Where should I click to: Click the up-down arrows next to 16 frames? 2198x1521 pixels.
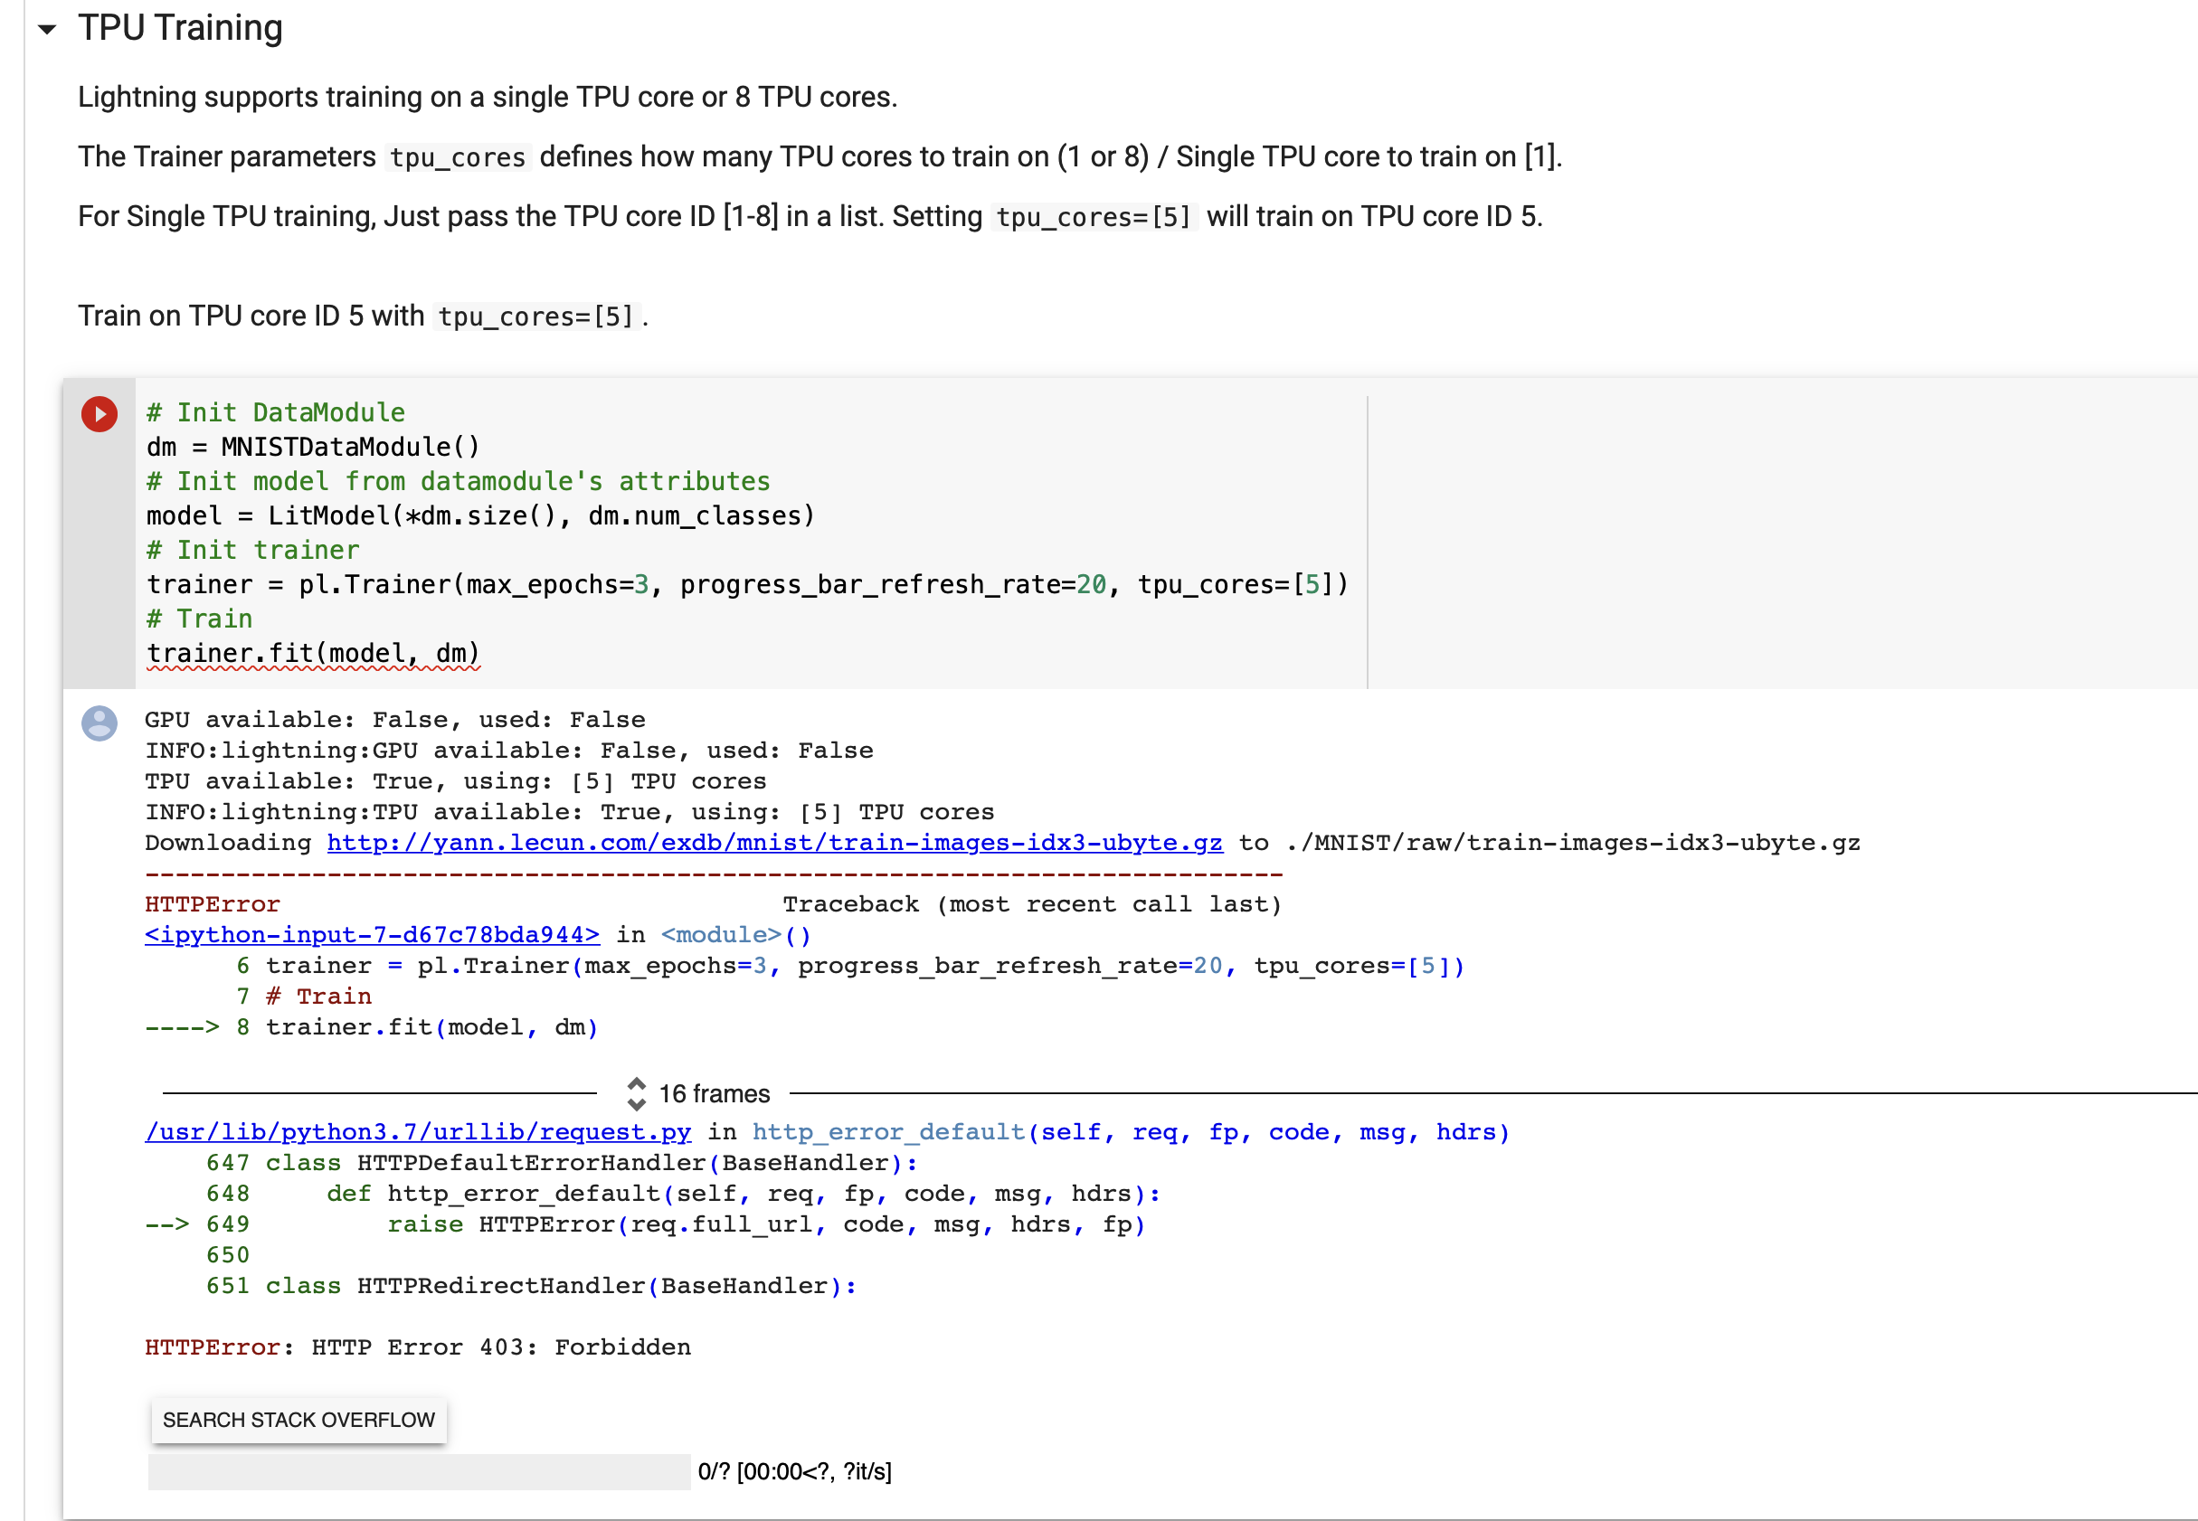pos(637,1094)
